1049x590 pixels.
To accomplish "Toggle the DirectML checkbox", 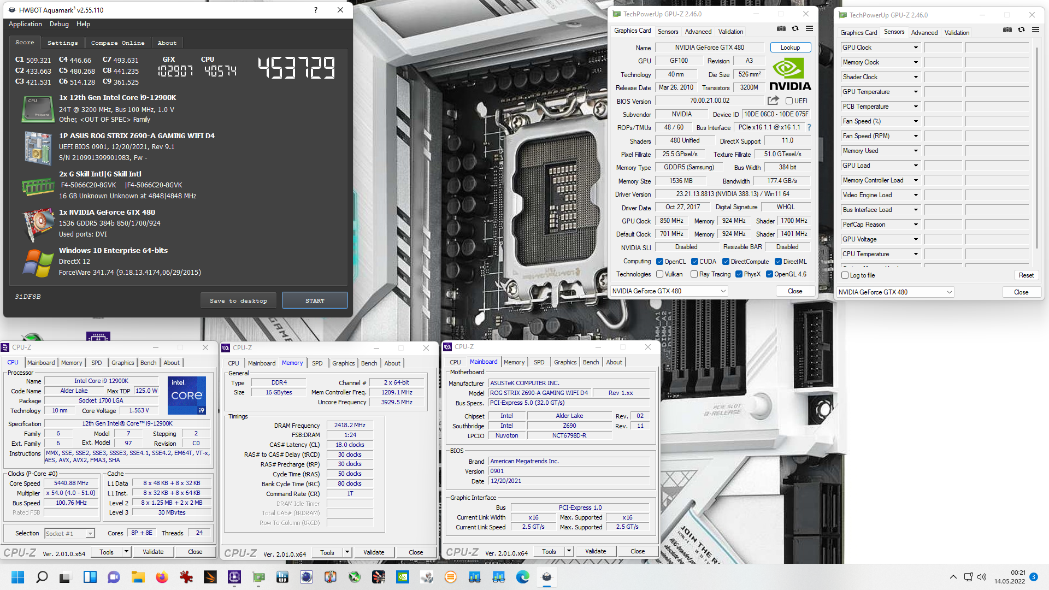I will [778, 262].
